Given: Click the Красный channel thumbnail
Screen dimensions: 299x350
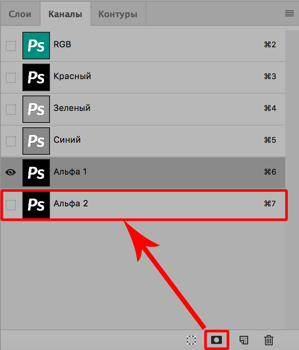Looking at the screenshot, I should click(x=36, y=77).
